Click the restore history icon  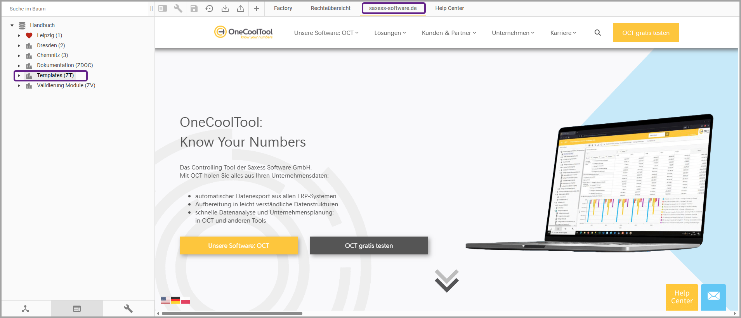click(209, 9)
